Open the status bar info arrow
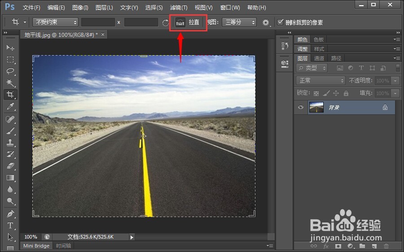404x252 pixels. click(x=132, y=237)
